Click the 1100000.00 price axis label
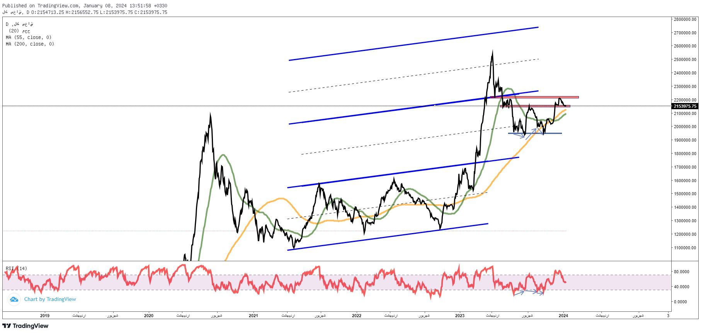Image resolution: width=701 pixels, height=333 pixels. (686, 248)
